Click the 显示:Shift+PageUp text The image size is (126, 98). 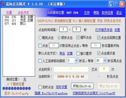click(x=17, y=93)
